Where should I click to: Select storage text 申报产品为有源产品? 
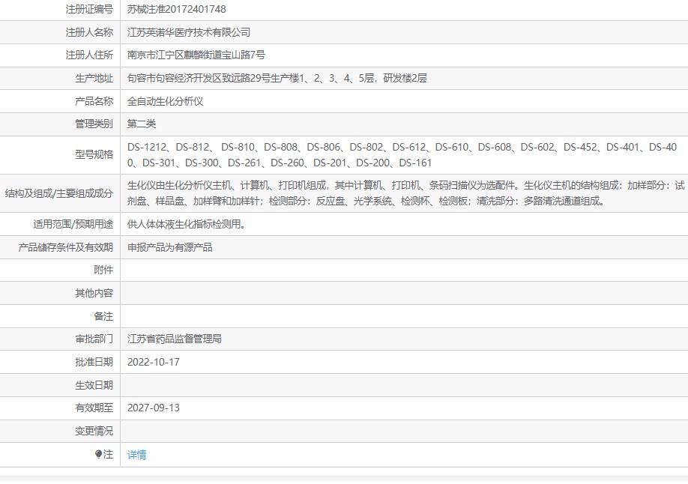tap(170, 247)
